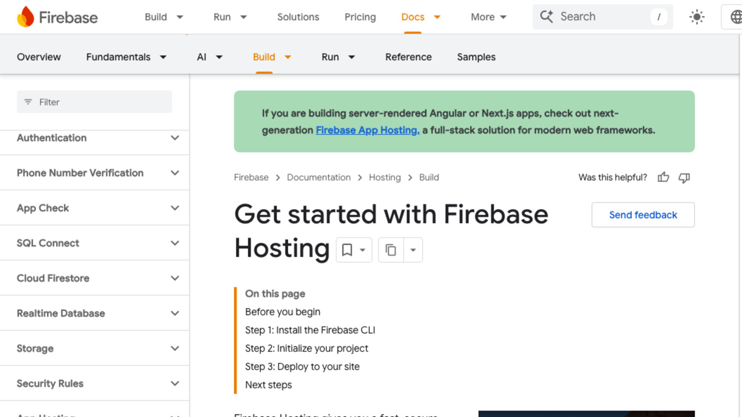This screenshot has width=742, height=417.
Task: Open Pricing in the top navigation
Action: point(360,17)
